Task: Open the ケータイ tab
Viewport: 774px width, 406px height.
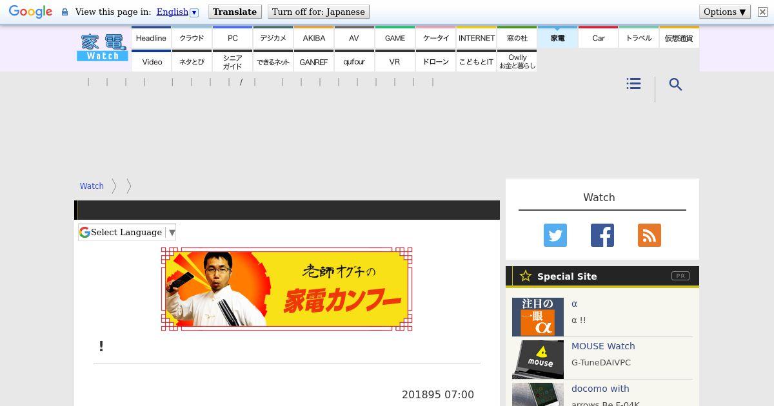Action: [x=435, y=38]
